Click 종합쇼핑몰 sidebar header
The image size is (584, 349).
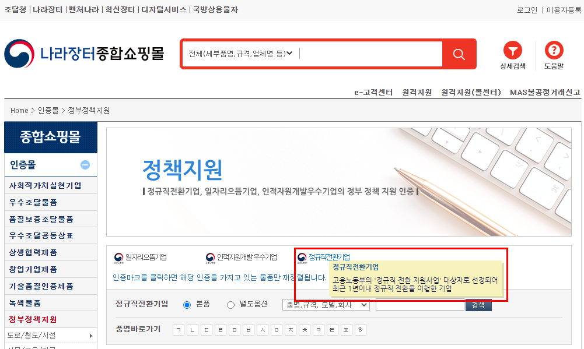pos(50,137)
